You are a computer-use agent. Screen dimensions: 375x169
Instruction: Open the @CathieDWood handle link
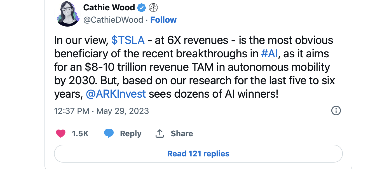pyautogui.click(x=113, y=20)
